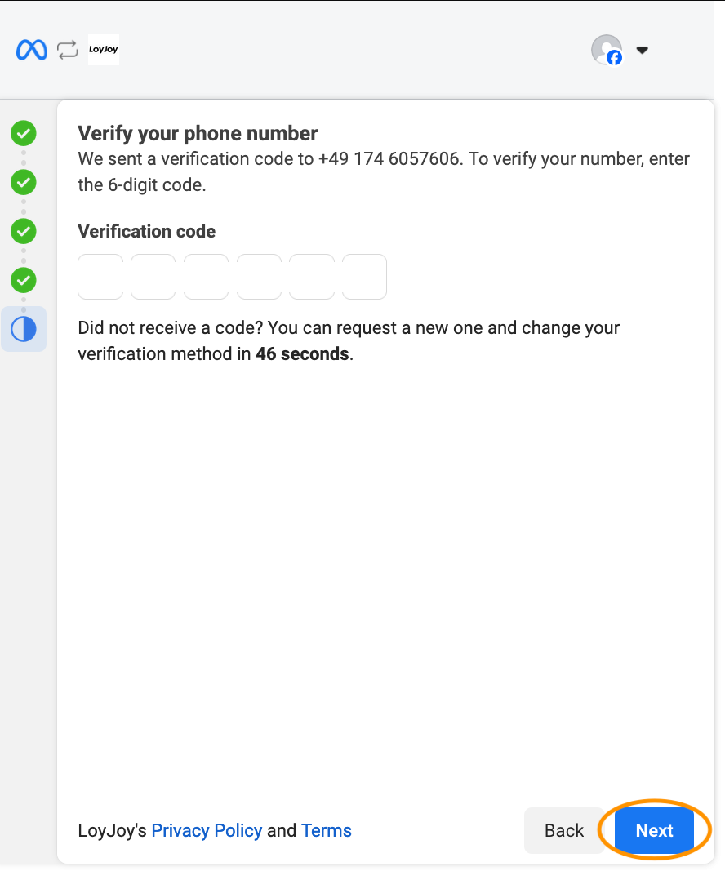Select the first green checkmark step indicator

tap(24, 133)
